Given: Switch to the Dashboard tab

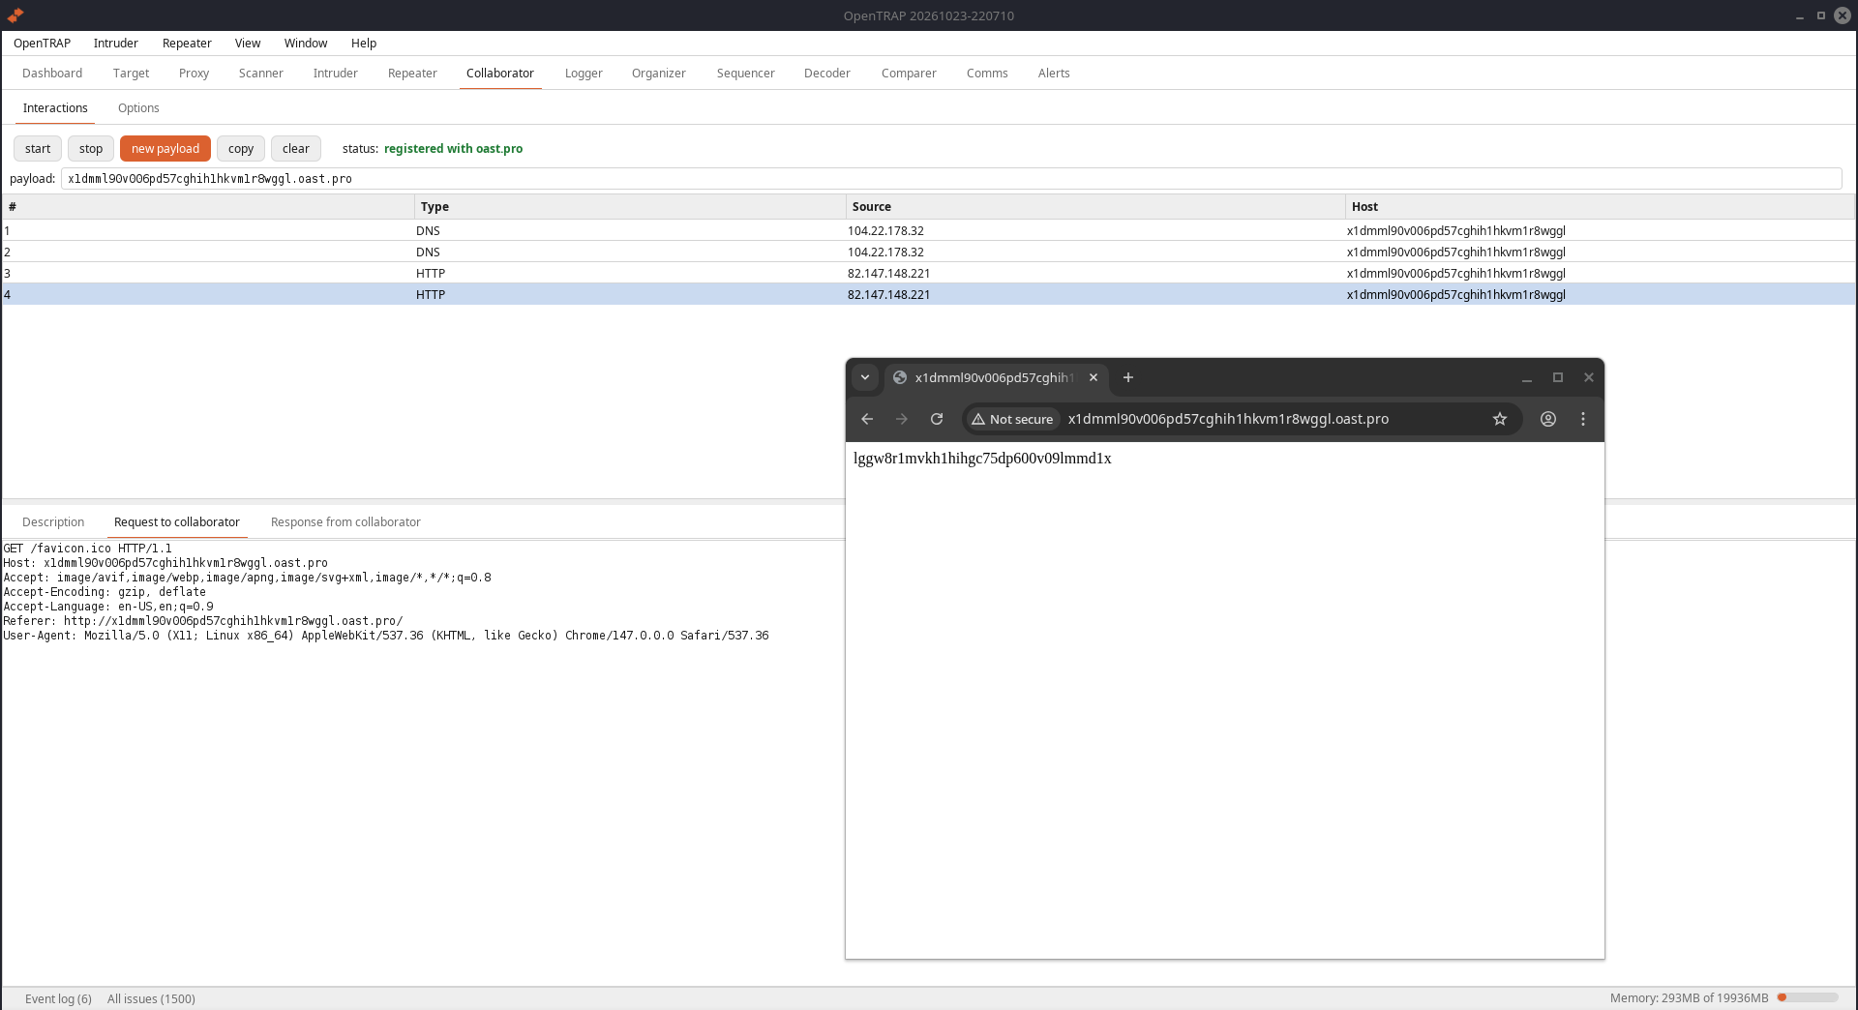Looking at the screenshot, I should (52, 73).
